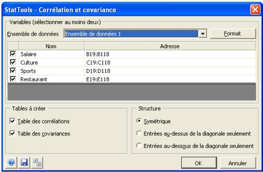Select the Restaurant name cell
Screen dimensions: 263x172
point(52,79)
